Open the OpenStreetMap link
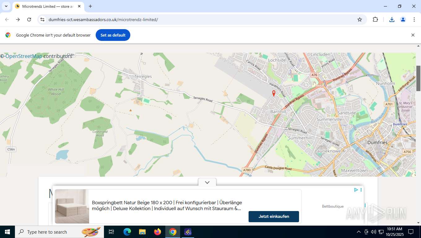This screenshot has height=238, width=421. click(24, 56)
